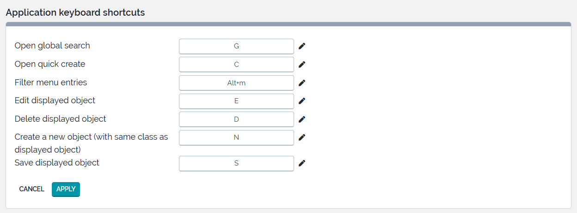Select the Open quick create field showing C
The image size is (577, 213).
tap(236, 65)
